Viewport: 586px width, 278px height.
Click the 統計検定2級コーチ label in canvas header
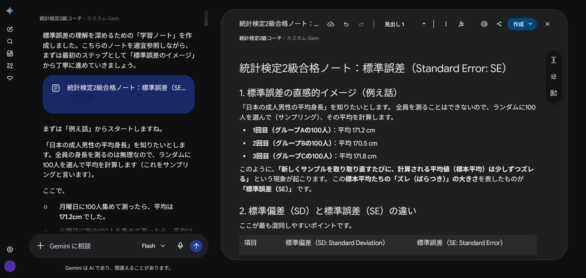pos(260,38)
